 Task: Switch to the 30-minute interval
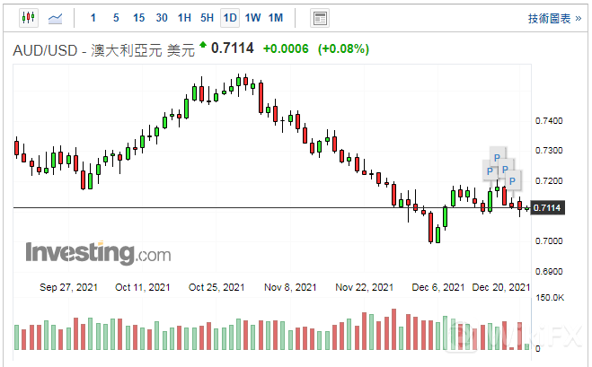pyautogui.click(x=161, y=17)
